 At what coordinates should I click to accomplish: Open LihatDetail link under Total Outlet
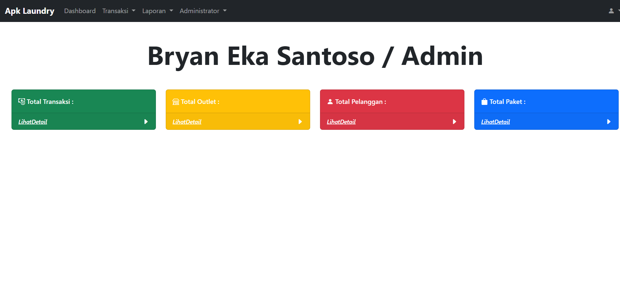tap(187, 122)
